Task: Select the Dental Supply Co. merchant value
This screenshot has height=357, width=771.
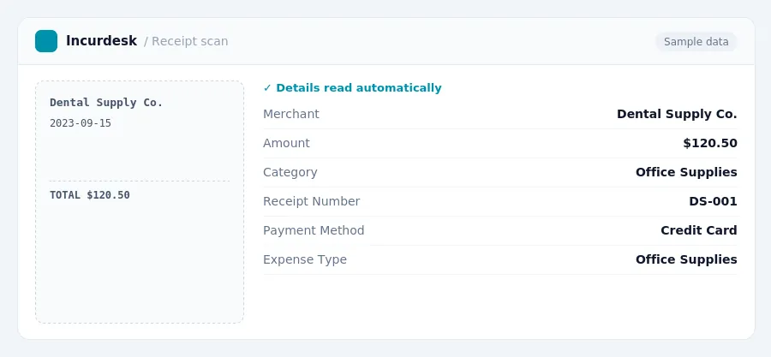Action: 677,114
